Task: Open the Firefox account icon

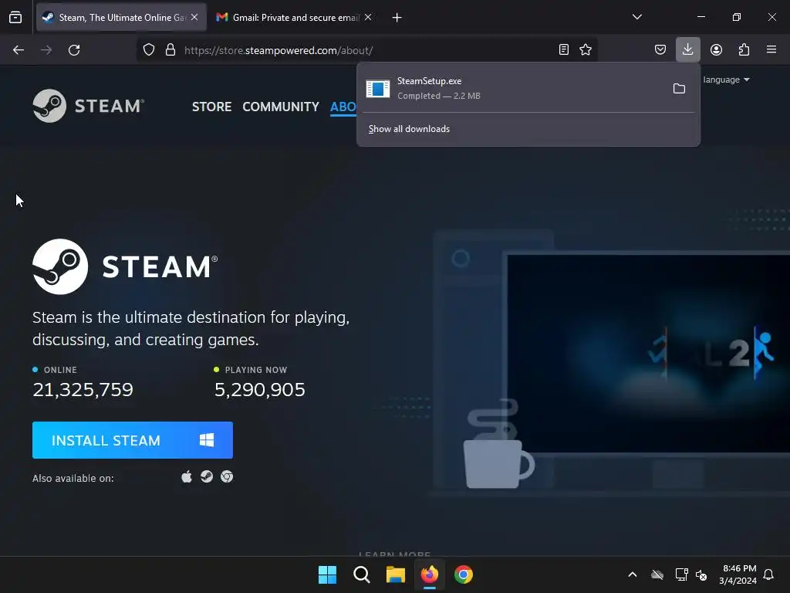Action: click(716, 49)
